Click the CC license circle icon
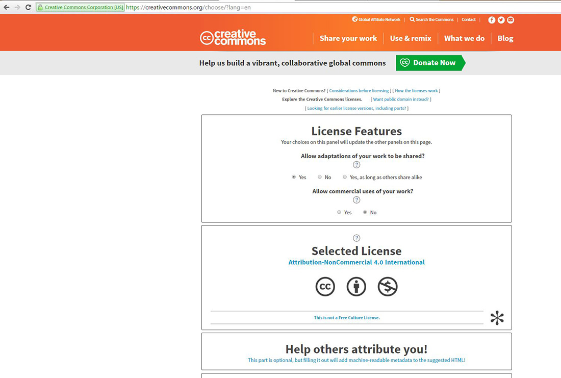Screen dimensions: 561x378 (325, 286)
